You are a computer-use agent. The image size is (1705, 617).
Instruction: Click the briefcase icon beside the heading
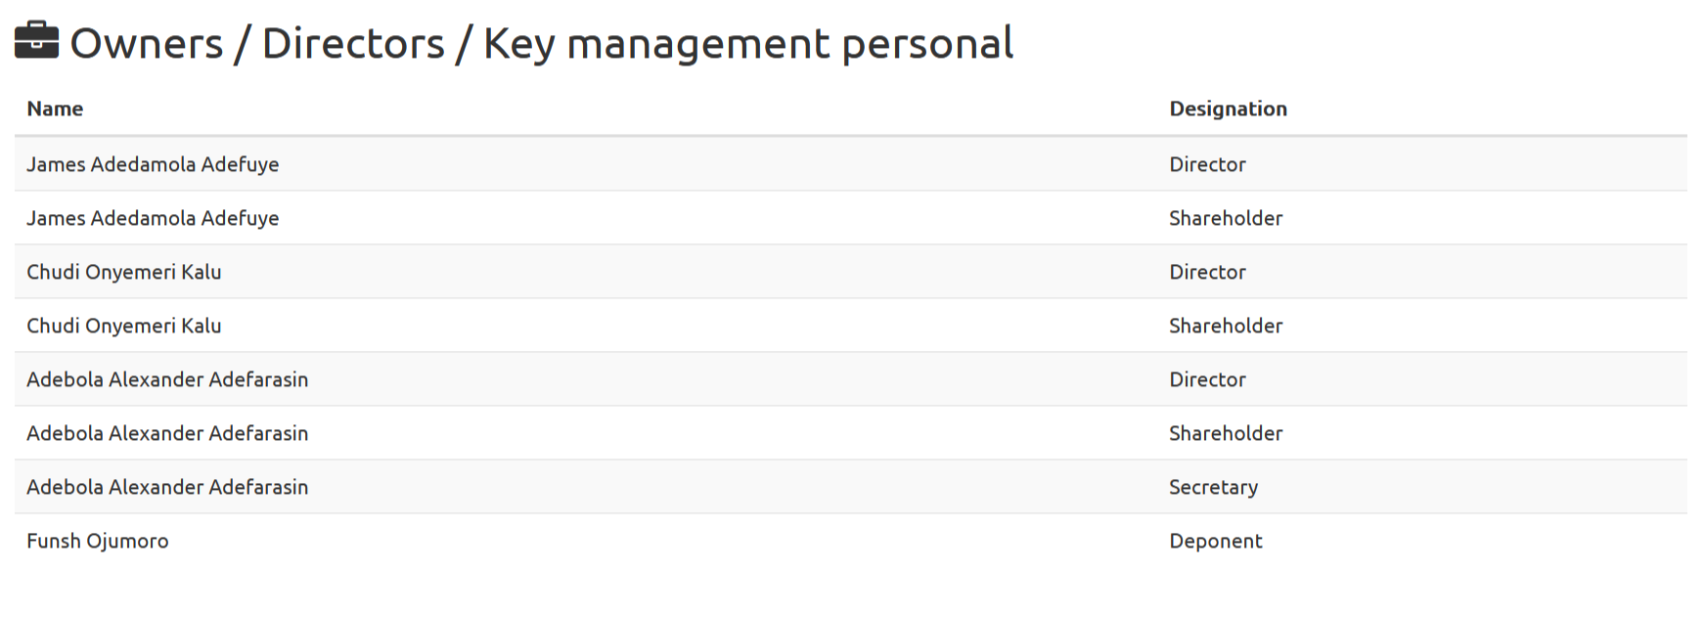tap(36, 41)
